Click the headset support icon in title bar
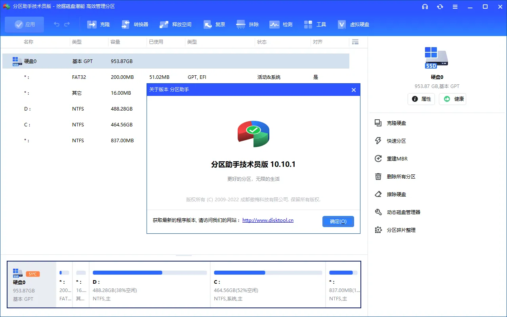This screenshot has height=317, width=507. (425, 7)
